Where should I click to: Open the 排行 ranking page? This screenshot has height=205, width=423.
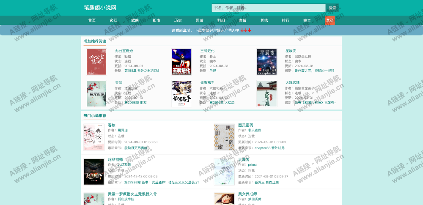point(286,20)
